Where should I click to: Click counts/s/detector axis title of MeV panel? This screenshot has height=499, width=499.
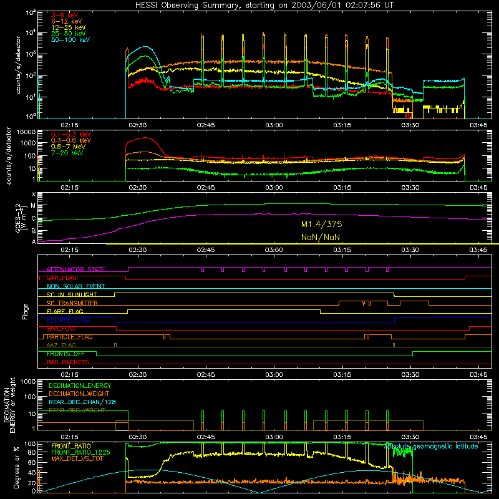coord(9,156)
